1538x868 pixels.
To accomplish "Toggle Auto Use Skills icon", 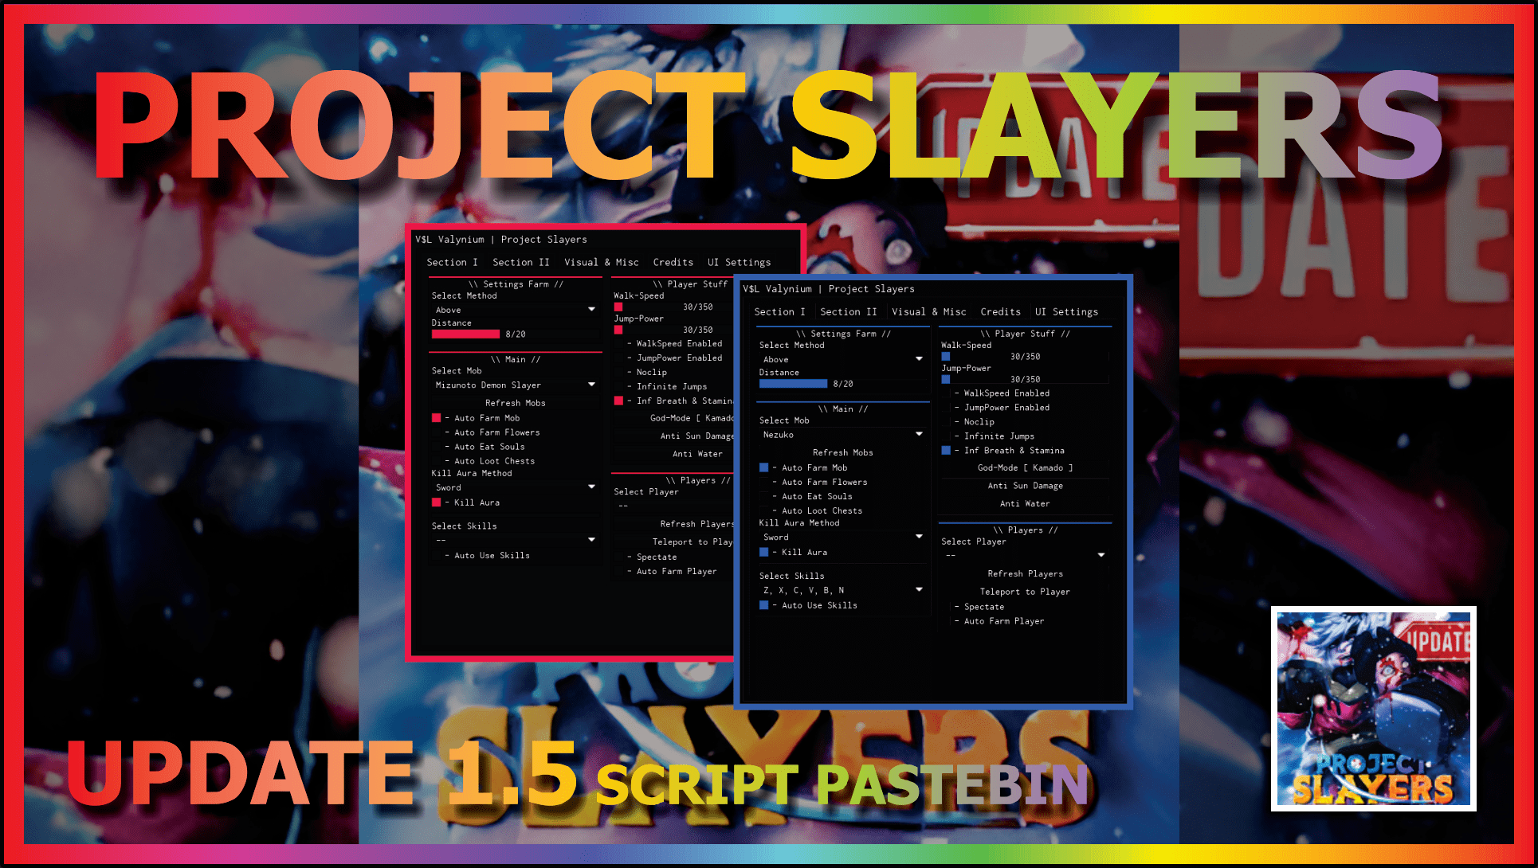I will 760,606.
